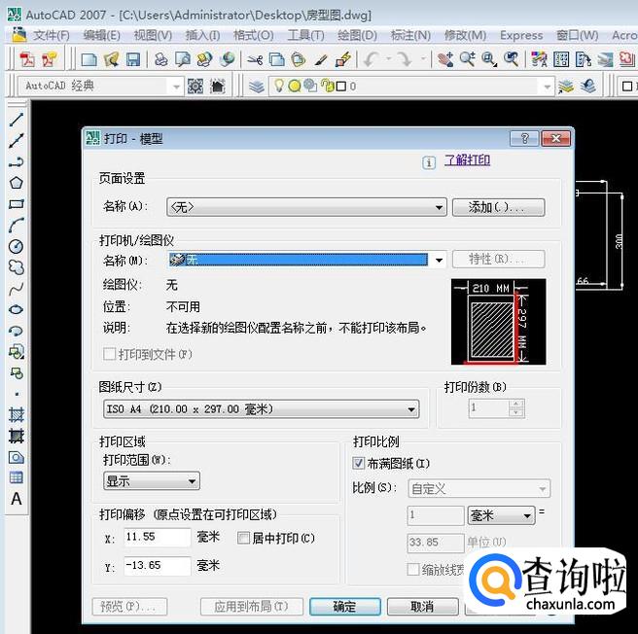Open the 毫米 units dropdown in plot scale
This screenshot has width=638, height=634.
point(501,515)
